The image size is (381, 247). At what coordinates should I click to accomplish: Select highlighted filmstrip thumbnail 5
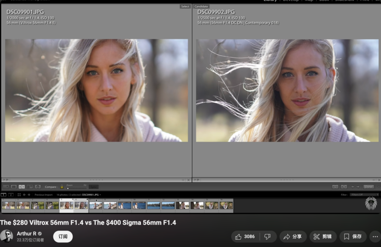[66, 205]
